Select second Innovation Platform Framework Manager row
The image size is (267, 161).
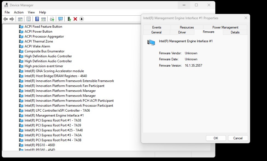60,96
